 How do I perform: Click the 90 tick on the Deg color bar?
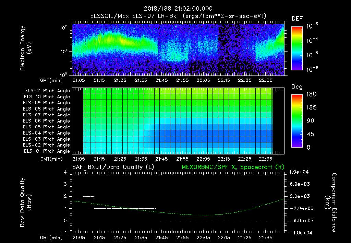click(311, 121)
